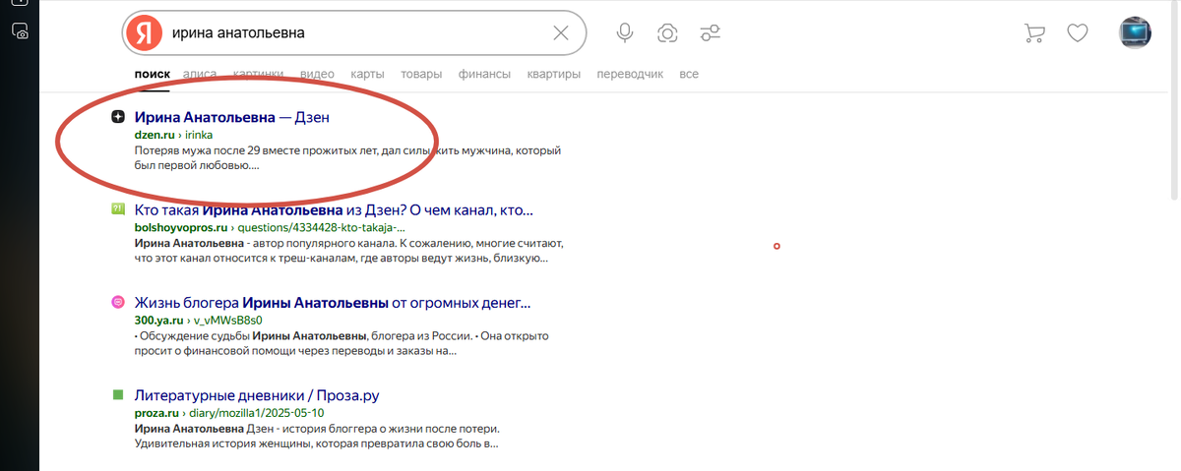Viewport: 1181px width, 471px height.
Task: Switch to the «алиса» tab
Action: pyautogui.click(x=200, y=74)
